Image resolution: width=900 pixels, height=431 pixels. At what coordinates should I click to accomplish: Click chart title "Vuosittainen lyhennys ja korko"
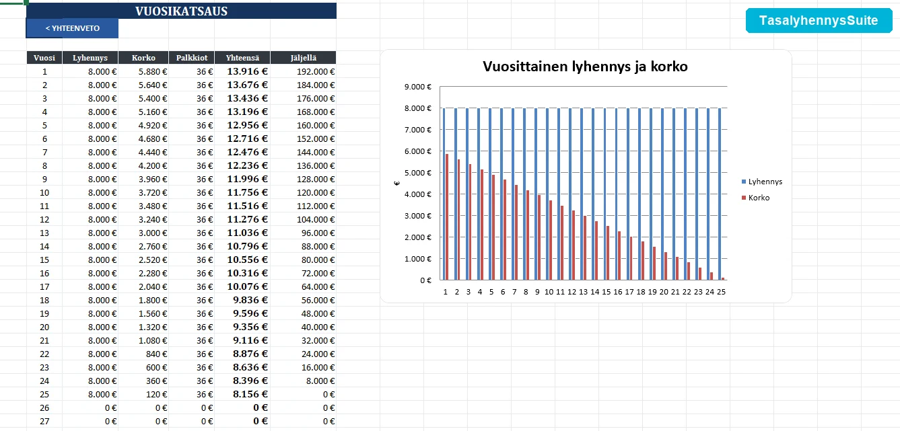point(586,67)
